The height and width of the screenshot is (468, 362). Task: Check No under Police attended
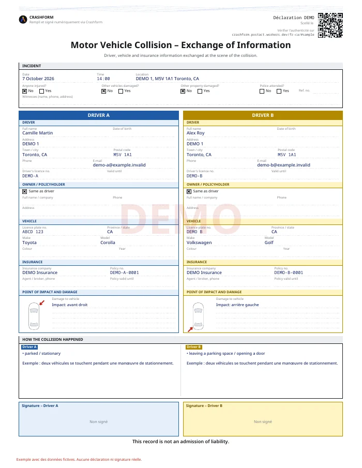tap(262, 91)
